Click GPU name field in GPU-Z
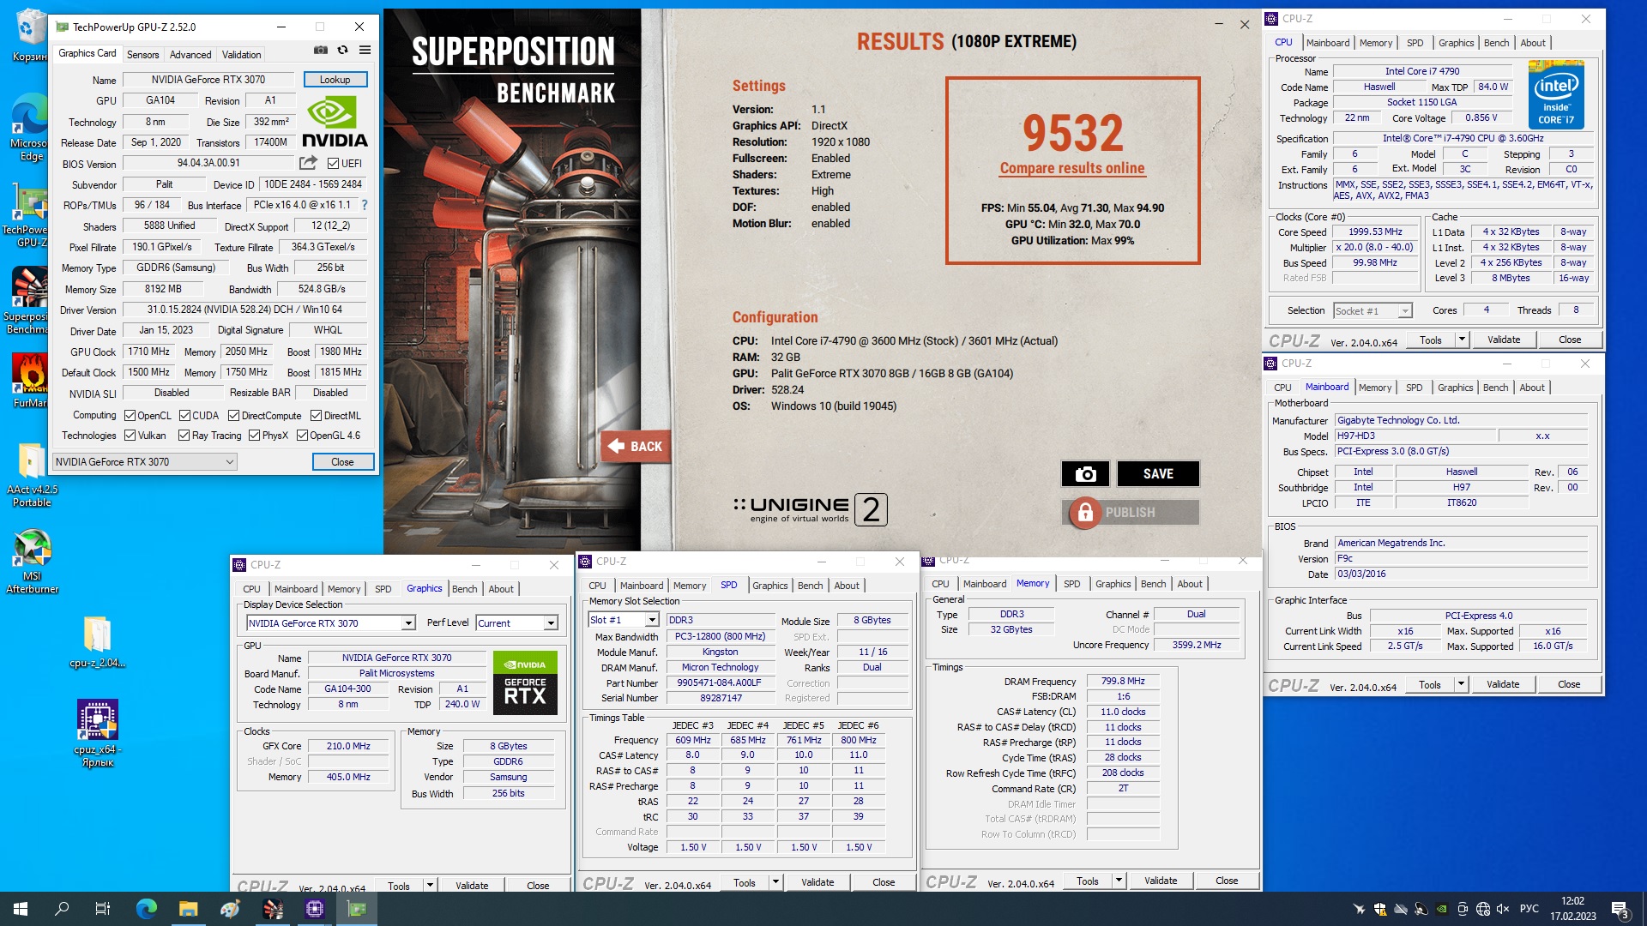The image size is (1647, 926). [x=208, y=79]
